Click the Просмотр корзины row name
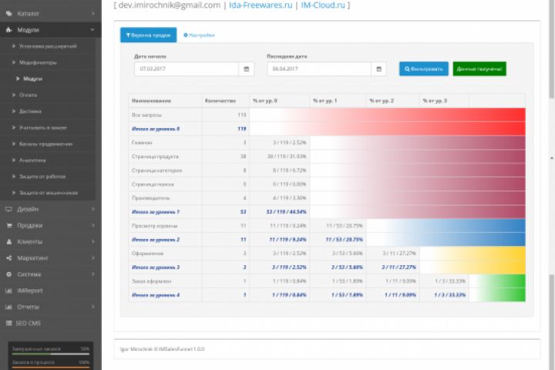 point(154,226)
